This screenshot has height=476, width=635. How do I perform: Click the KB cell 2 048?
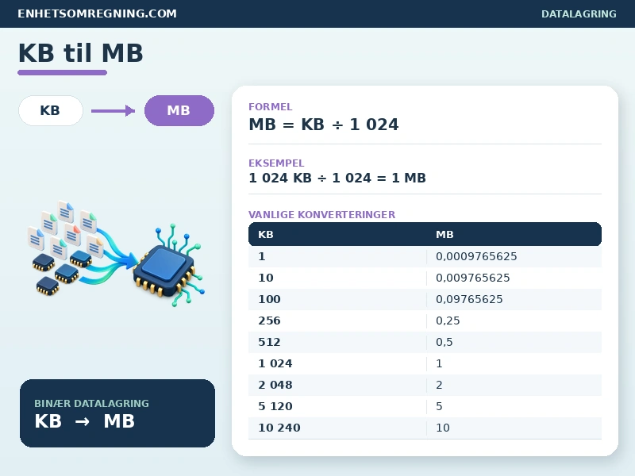pos(275,385)
